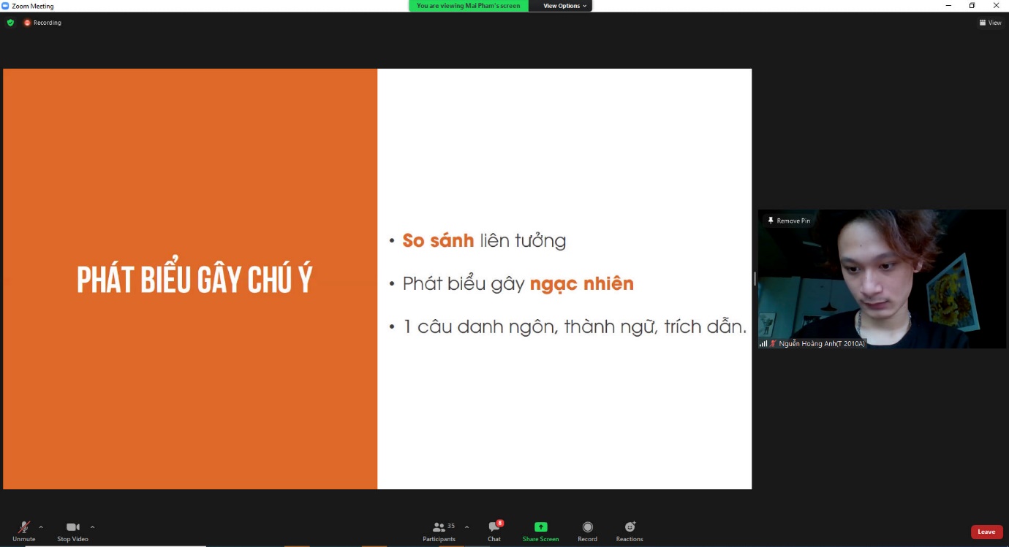Open the Reactions menu
The width and height of the screenshot is (1009, 547).
pyautogui.click(x=630, y=529)
